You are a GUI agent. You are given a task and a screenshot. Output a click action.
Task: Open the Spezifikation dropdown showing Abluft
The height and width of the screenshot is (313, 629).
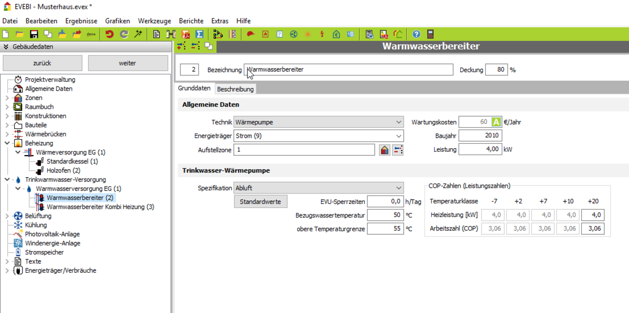(x=319, y=188)
